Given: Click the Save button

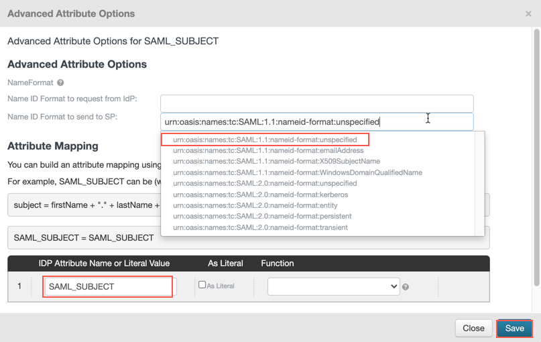Looking at the screenshot, I should point(514,328).
